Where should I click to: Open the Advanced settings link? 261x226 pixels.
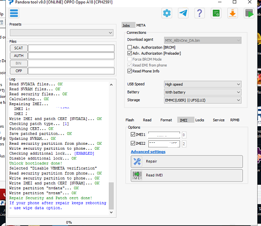(x=148, y=152)
